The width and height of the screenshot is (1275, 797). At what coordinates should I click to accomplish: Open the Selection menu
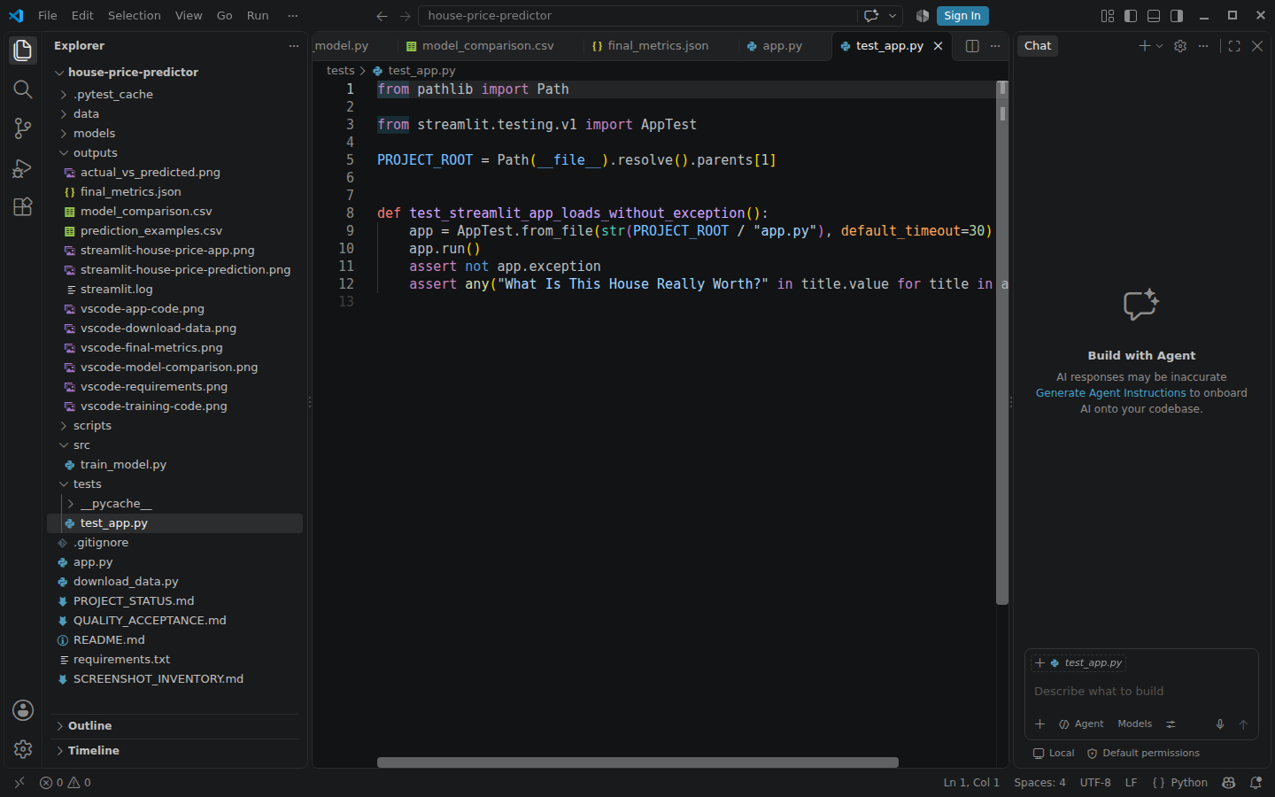(135, 16)
